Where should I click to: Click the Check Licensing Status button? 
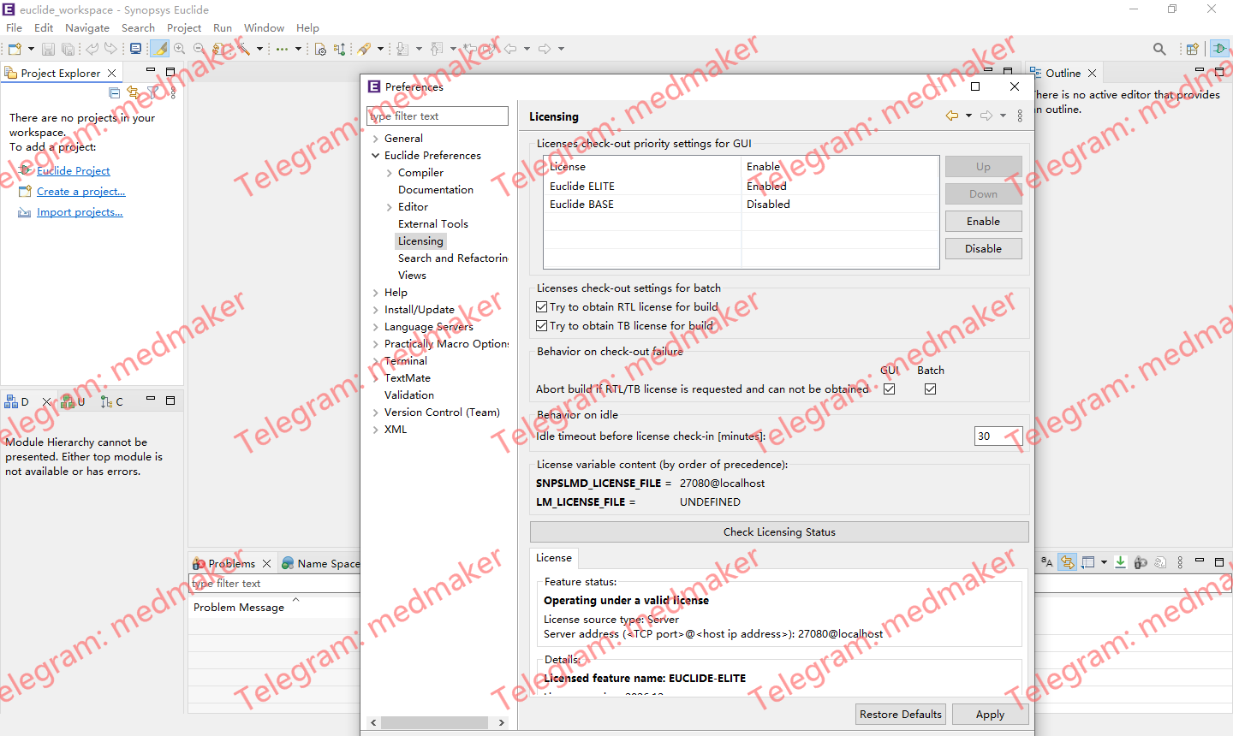pos(779,532)
